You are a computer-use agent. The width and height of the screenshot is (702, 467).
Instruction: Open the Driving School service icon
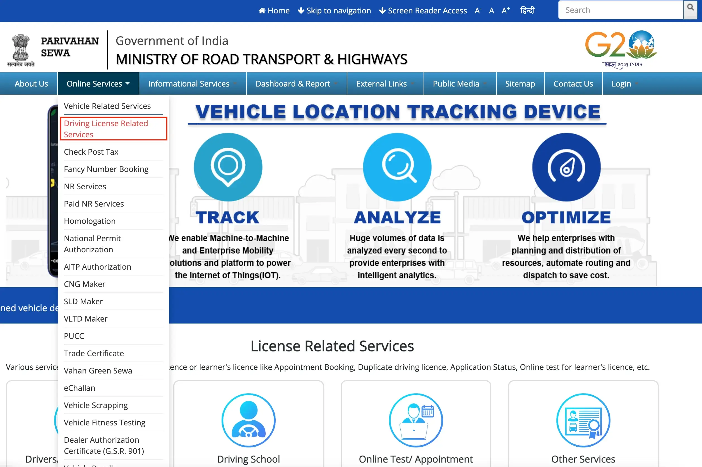pos(248,420)
